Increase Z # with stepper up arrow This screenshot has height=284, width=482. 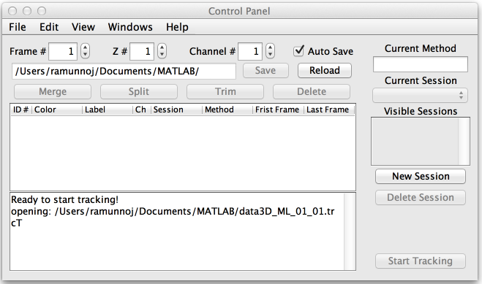[162, 47]
